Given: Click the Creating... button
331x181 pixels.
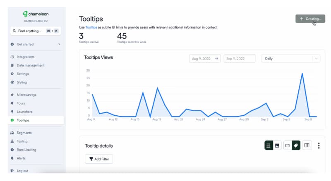Looking at the screenshot, I should (x=310, y=19).
